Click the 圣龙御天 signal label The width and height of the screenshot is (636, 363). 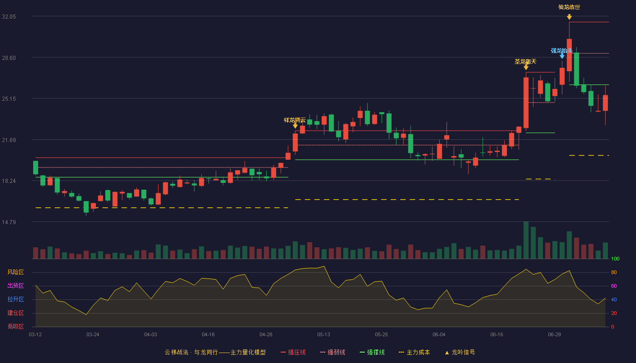pos(526,61)
